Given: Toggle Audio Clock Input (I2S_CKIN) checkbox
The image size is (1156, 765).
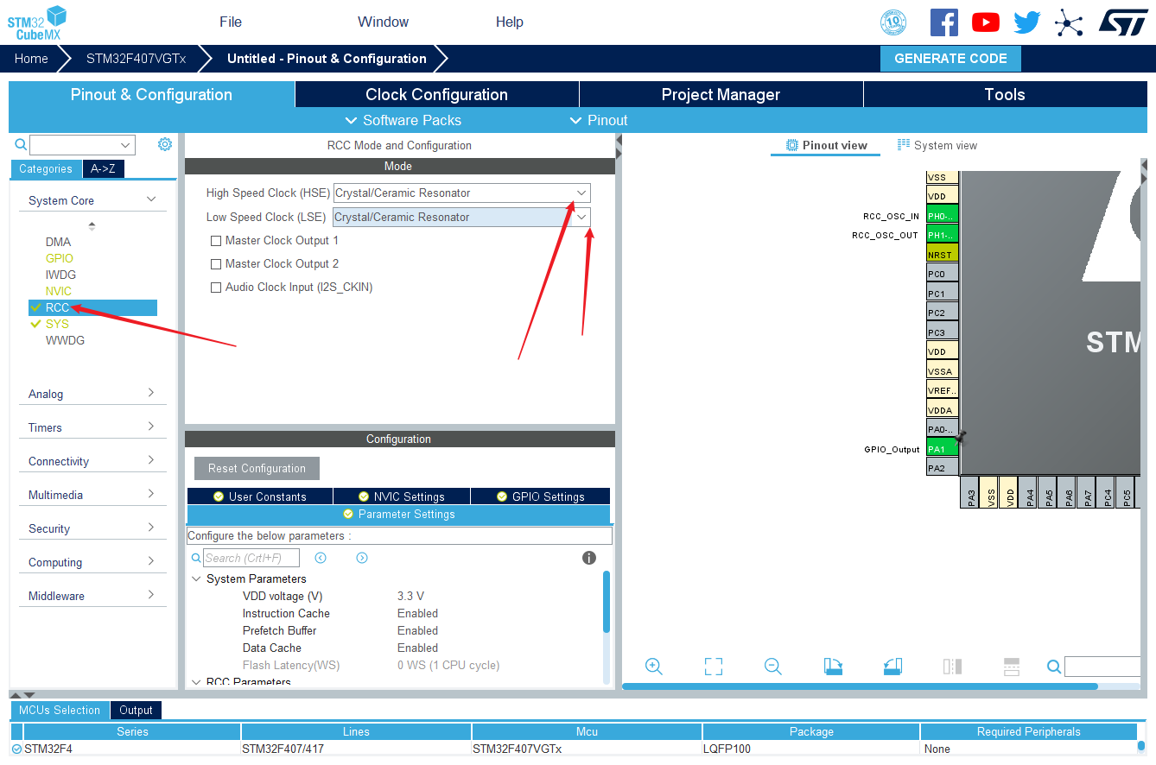Looking at the screenshot, I should [216, 288].
